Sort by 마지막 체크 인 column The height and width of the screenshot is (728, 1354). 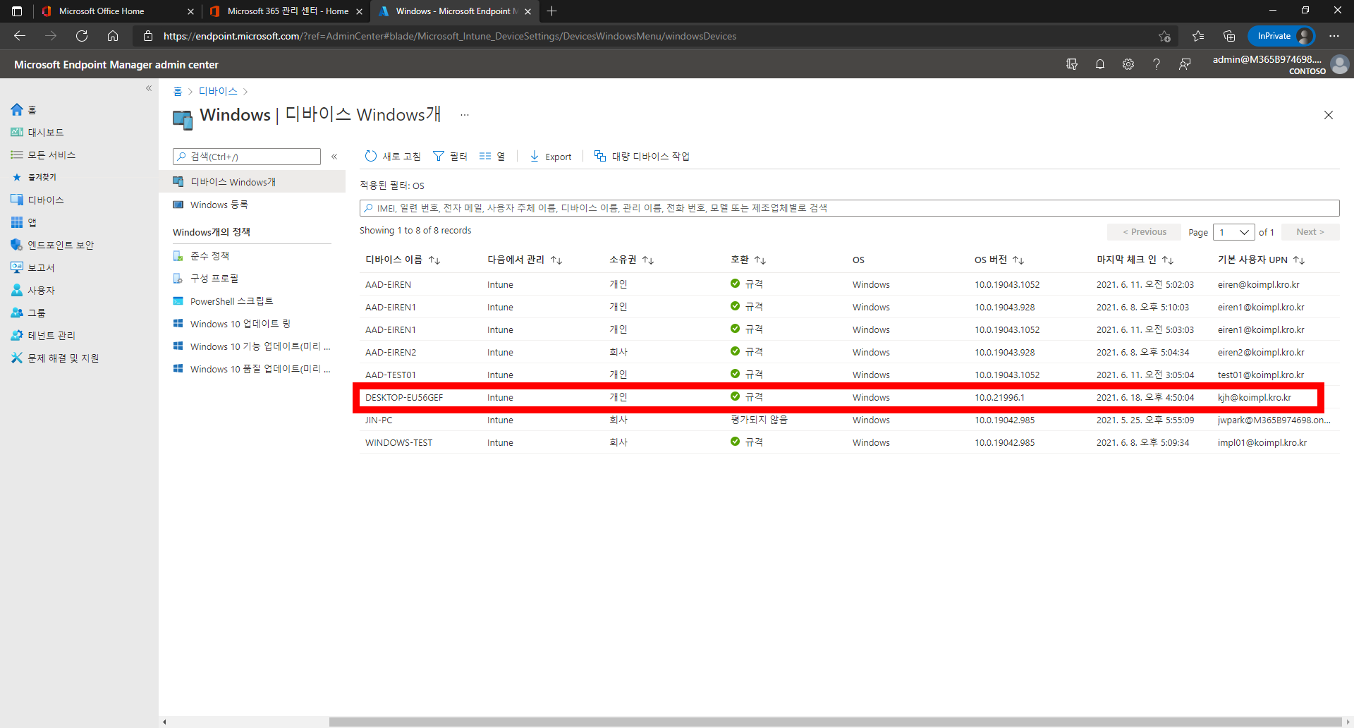click(1135, 260)
